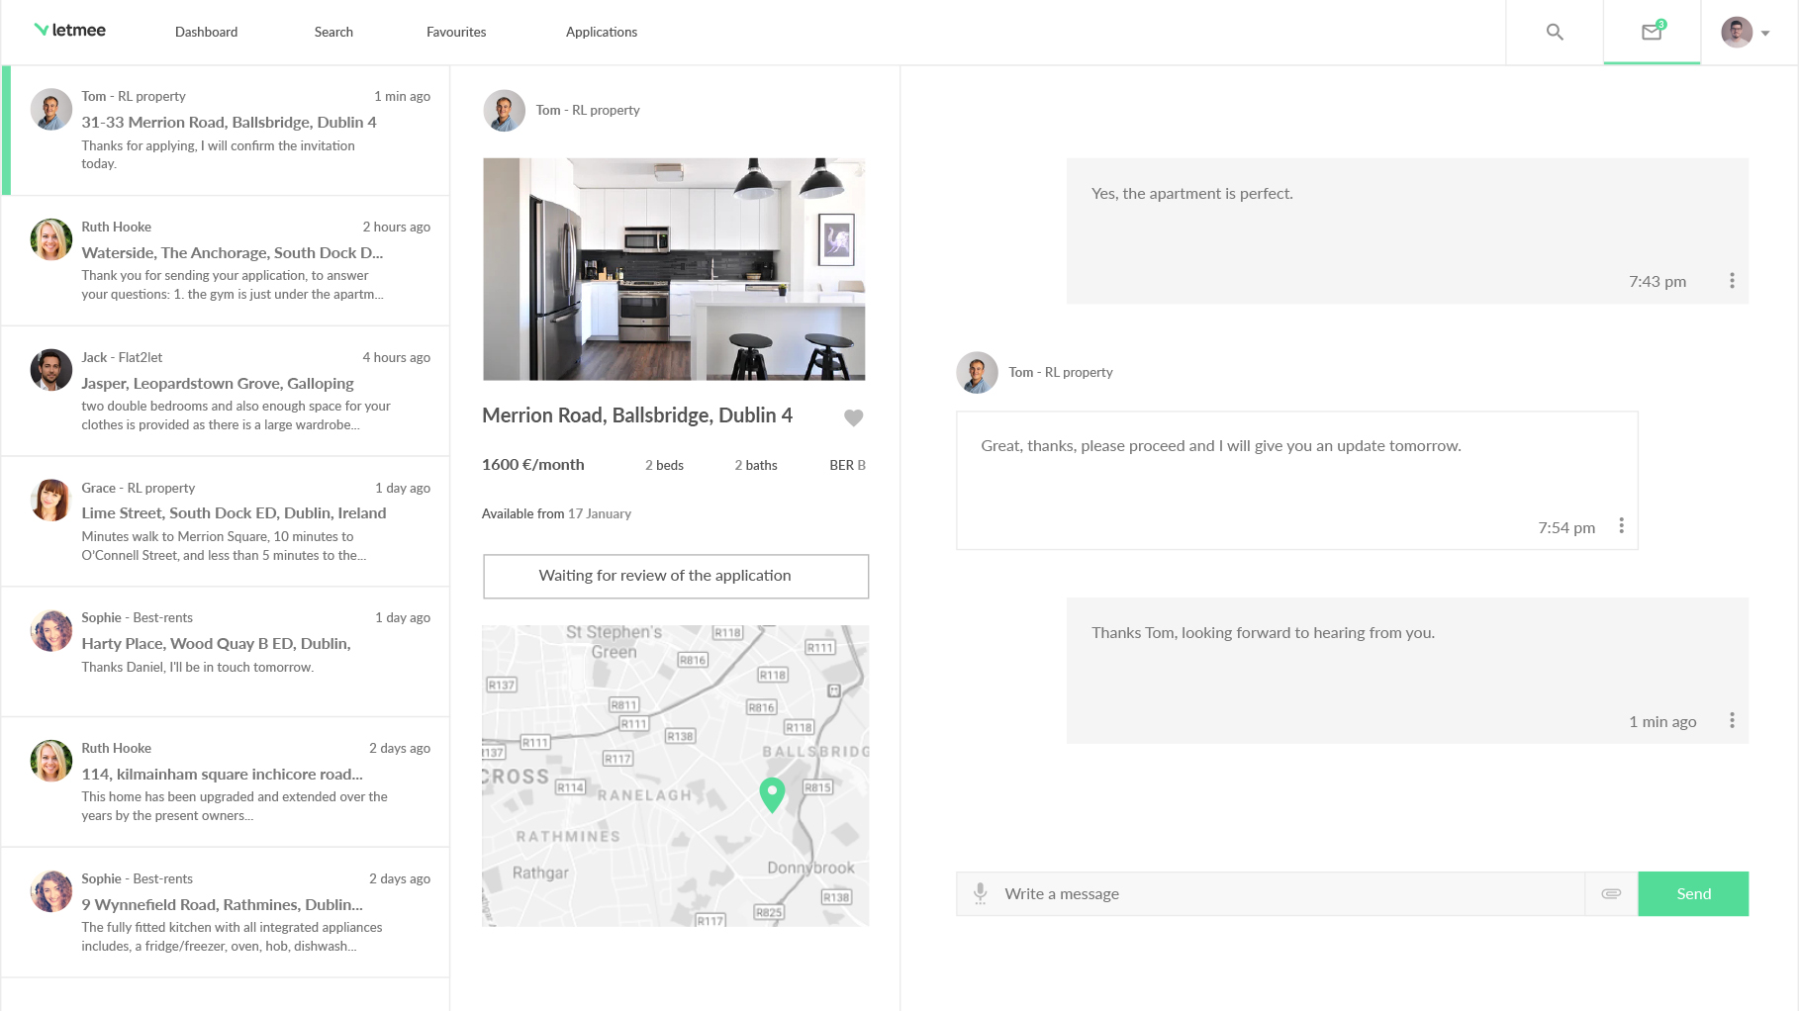1799x1011 pixels.
Task: Open Merrion Road, Ballsbridge, Dublin 4 title
Action: point(637,415)
